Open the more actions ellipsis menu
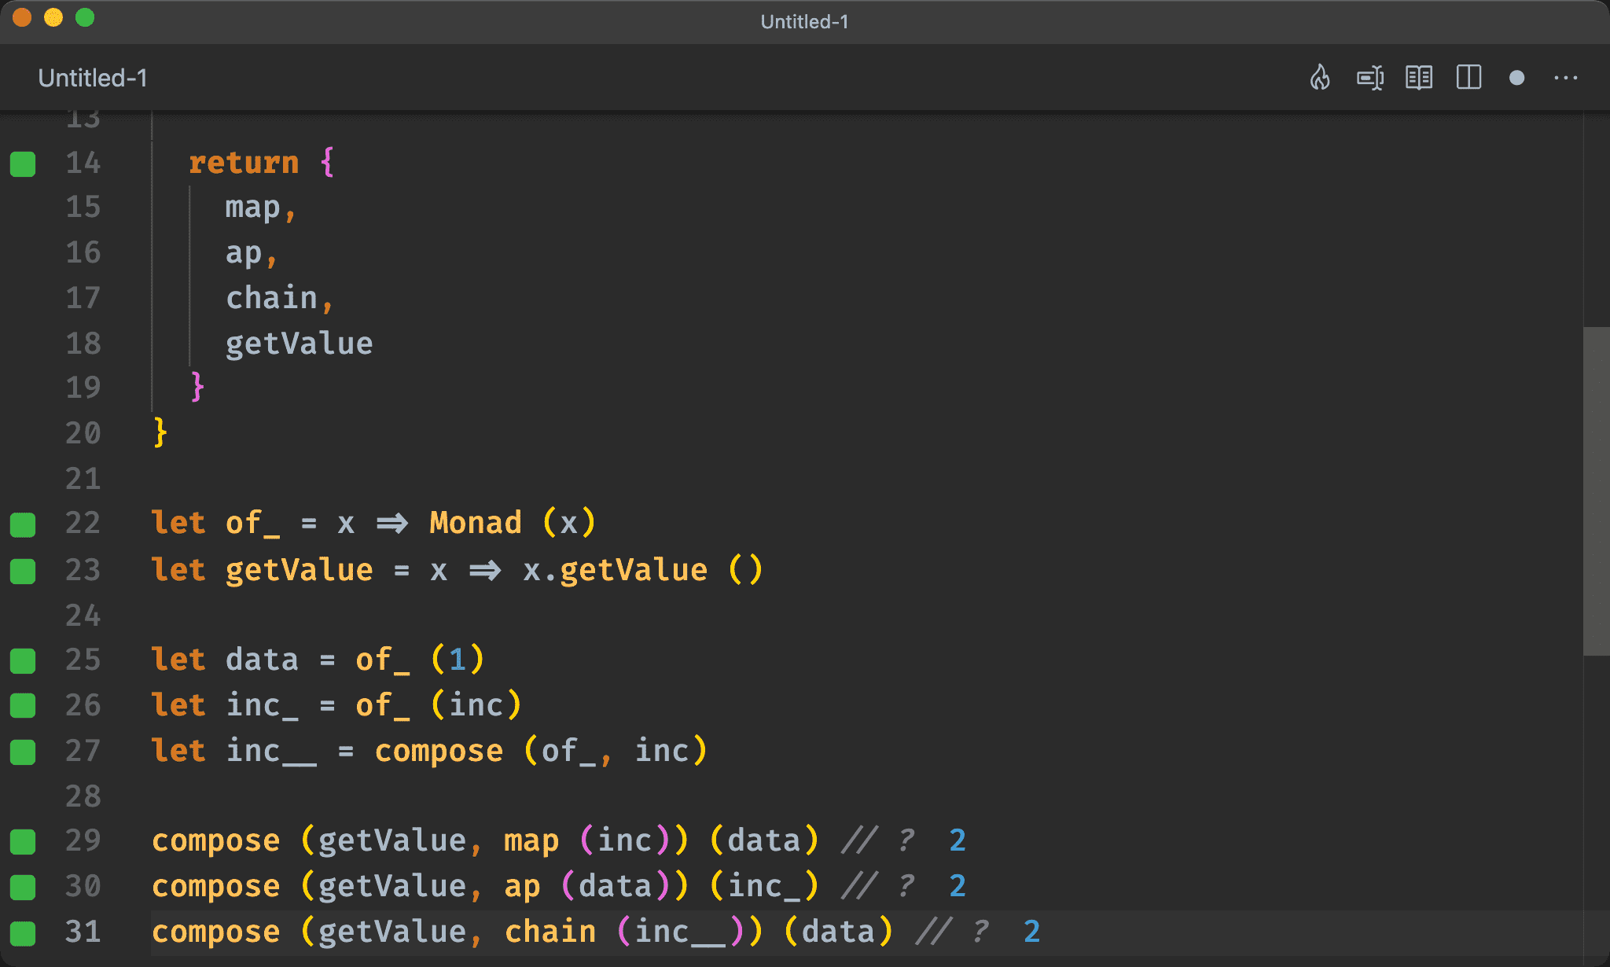Image resolution: width=1610 pixels, height=967 pixels. (x=1566, y=78)
